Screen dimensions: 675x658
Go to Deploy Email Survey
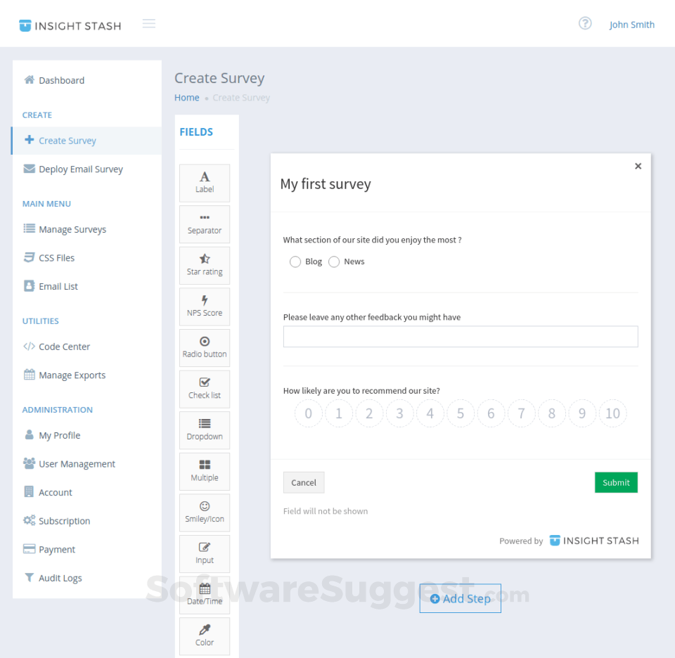point(80,169)
